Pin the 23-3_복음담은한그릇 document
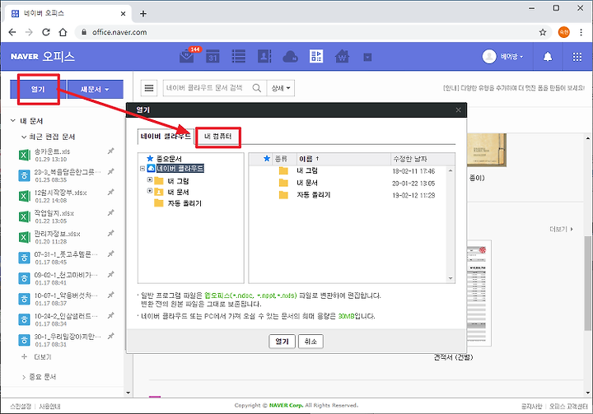Image resolution: width=593 pixels, height=414 pixels. coord(111,172)
